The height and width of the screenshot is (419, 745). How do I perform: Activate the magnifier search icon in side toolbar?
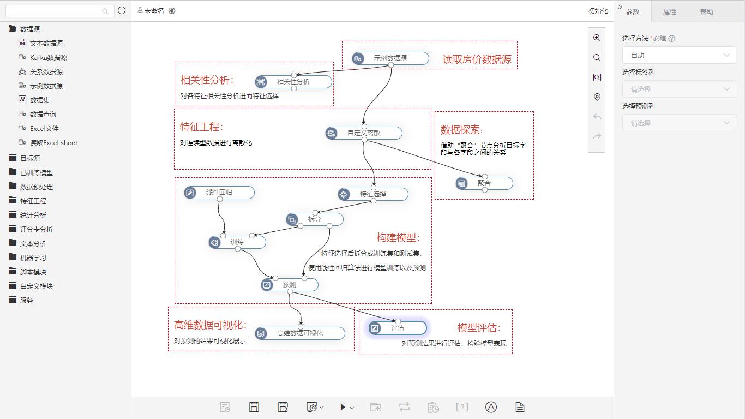(x=597, y=77)
